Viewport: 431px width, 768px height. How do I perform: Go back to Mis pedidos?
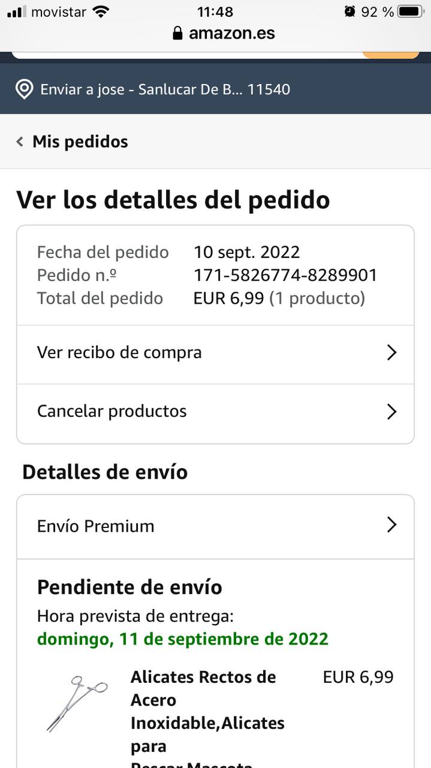tap(80, 142)
